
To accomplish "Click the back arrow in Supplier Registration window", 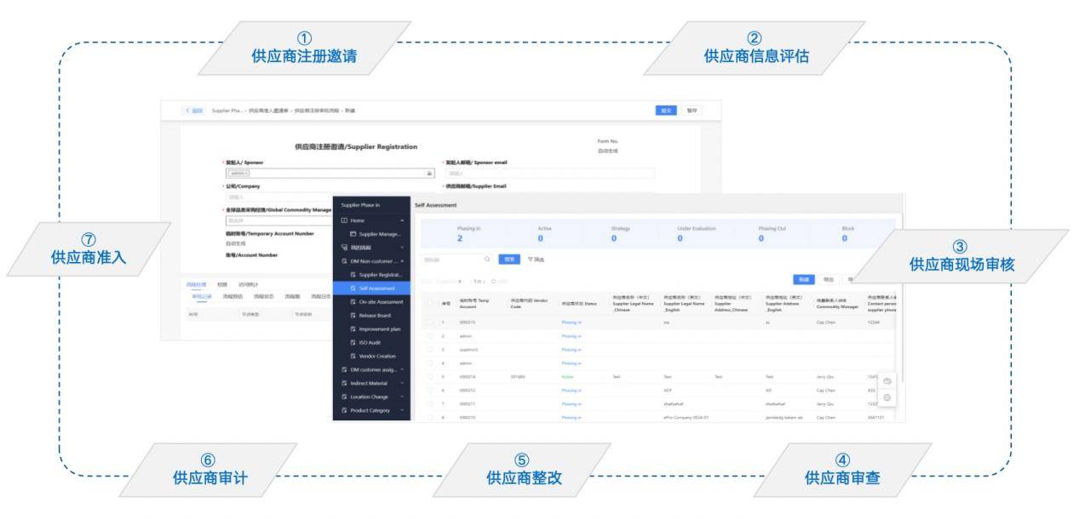I will [x=187, y=111].
